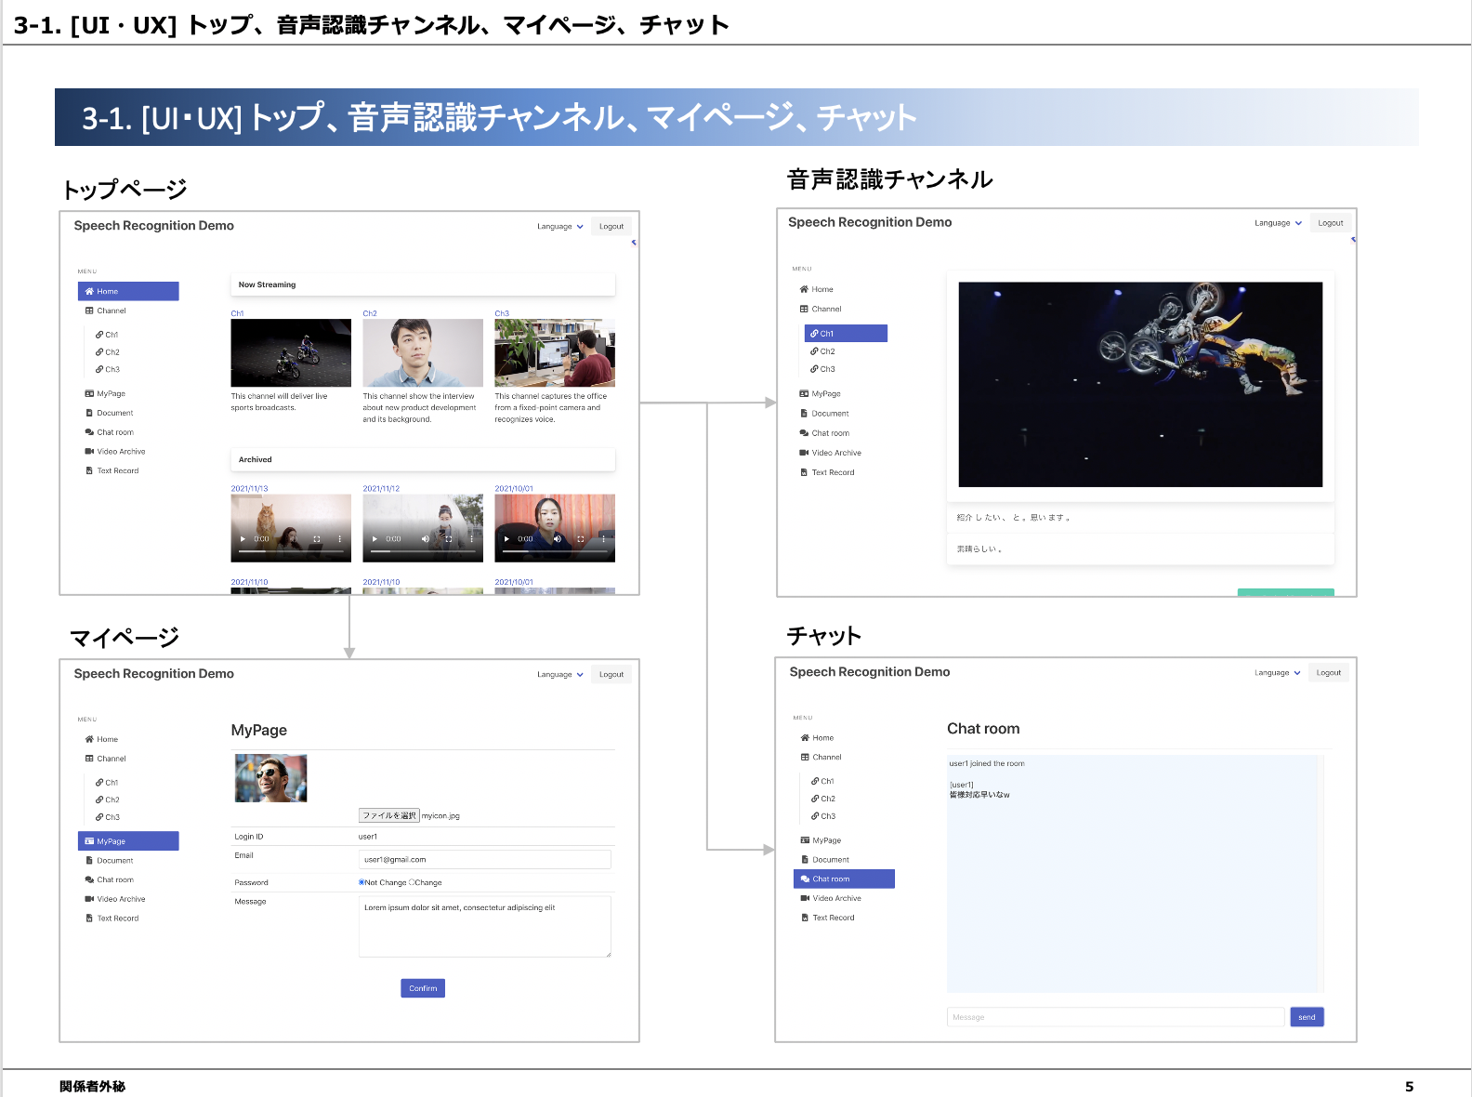Open Text Record in the チャット sidebar
Image resolution: width=1472 pixels, height=1097 pixels.
click(828, 918)
